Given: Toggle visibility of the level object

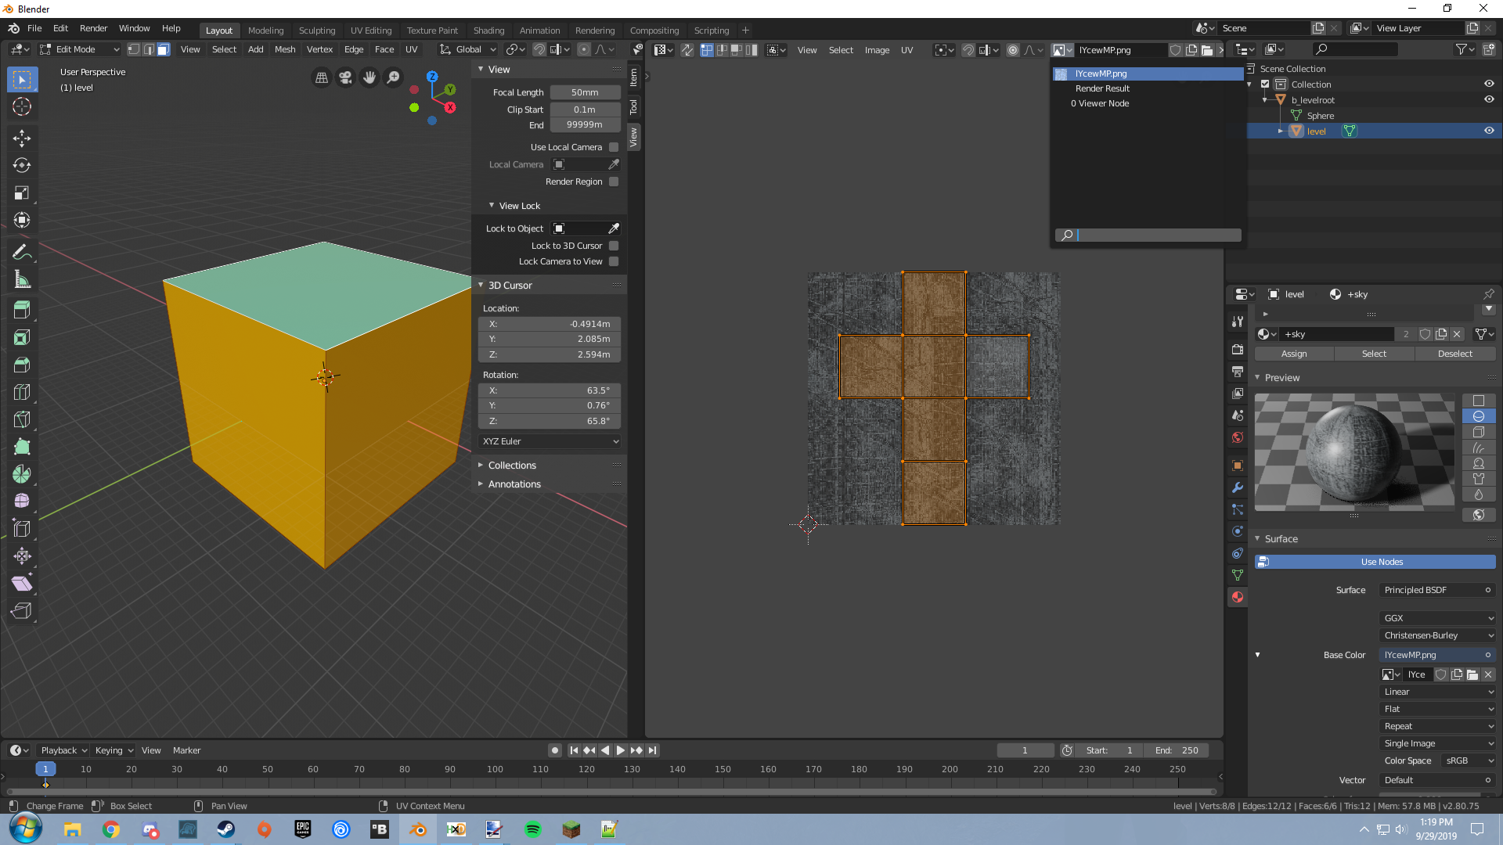Looking at the screenshot, I should (1488, 131).
